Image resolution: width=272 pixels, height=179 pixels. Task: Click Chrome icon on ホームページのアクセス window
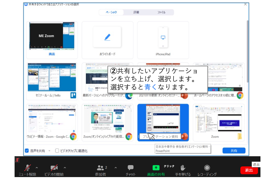[x=240, y=95]
